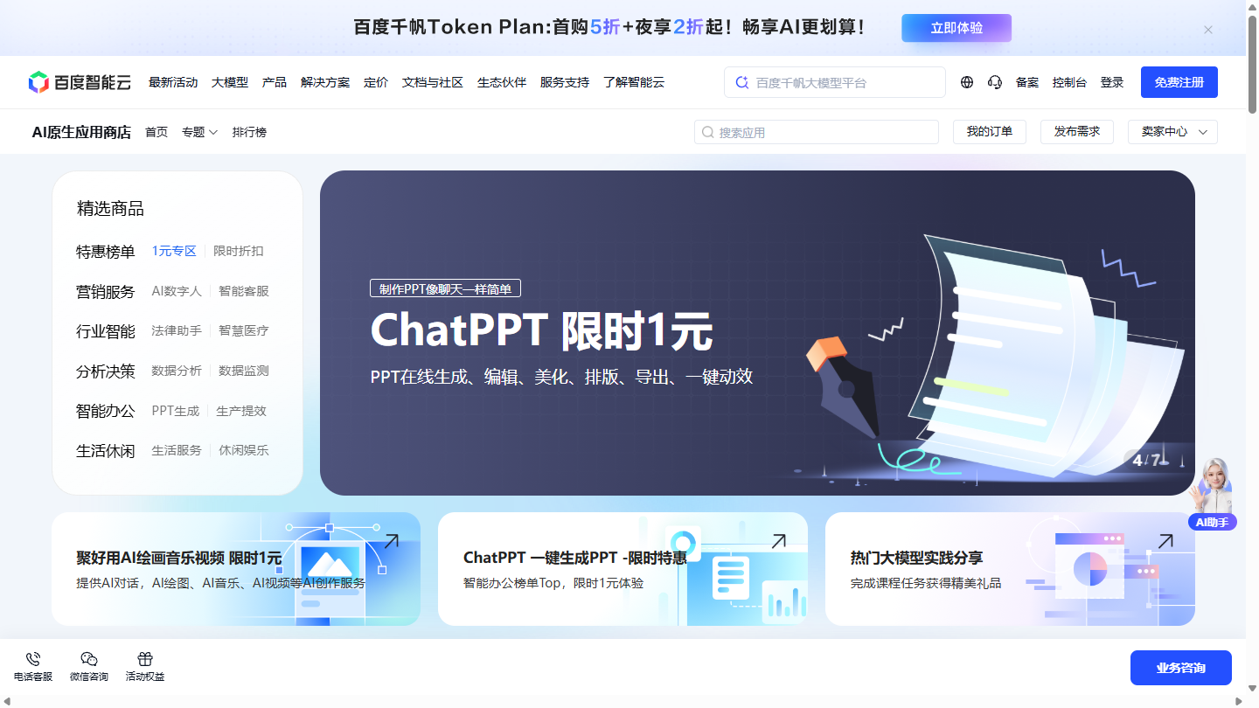Open the 控制台 link
1259x708 pixels.
point(1070,82)
